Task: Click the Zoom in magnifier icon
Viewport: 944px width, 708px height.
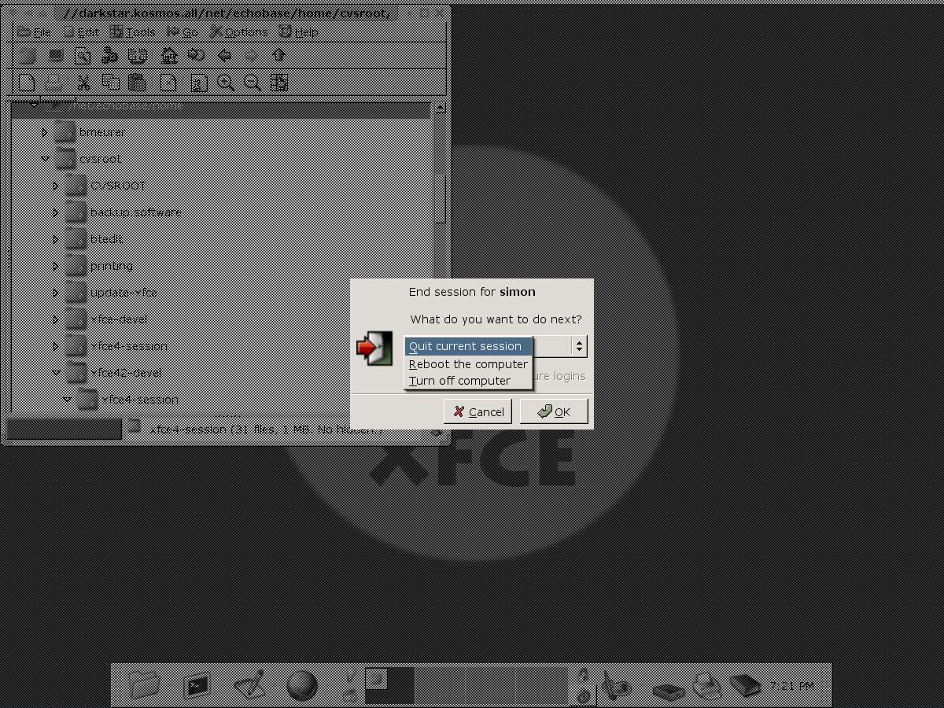Action: click(225, 82)
